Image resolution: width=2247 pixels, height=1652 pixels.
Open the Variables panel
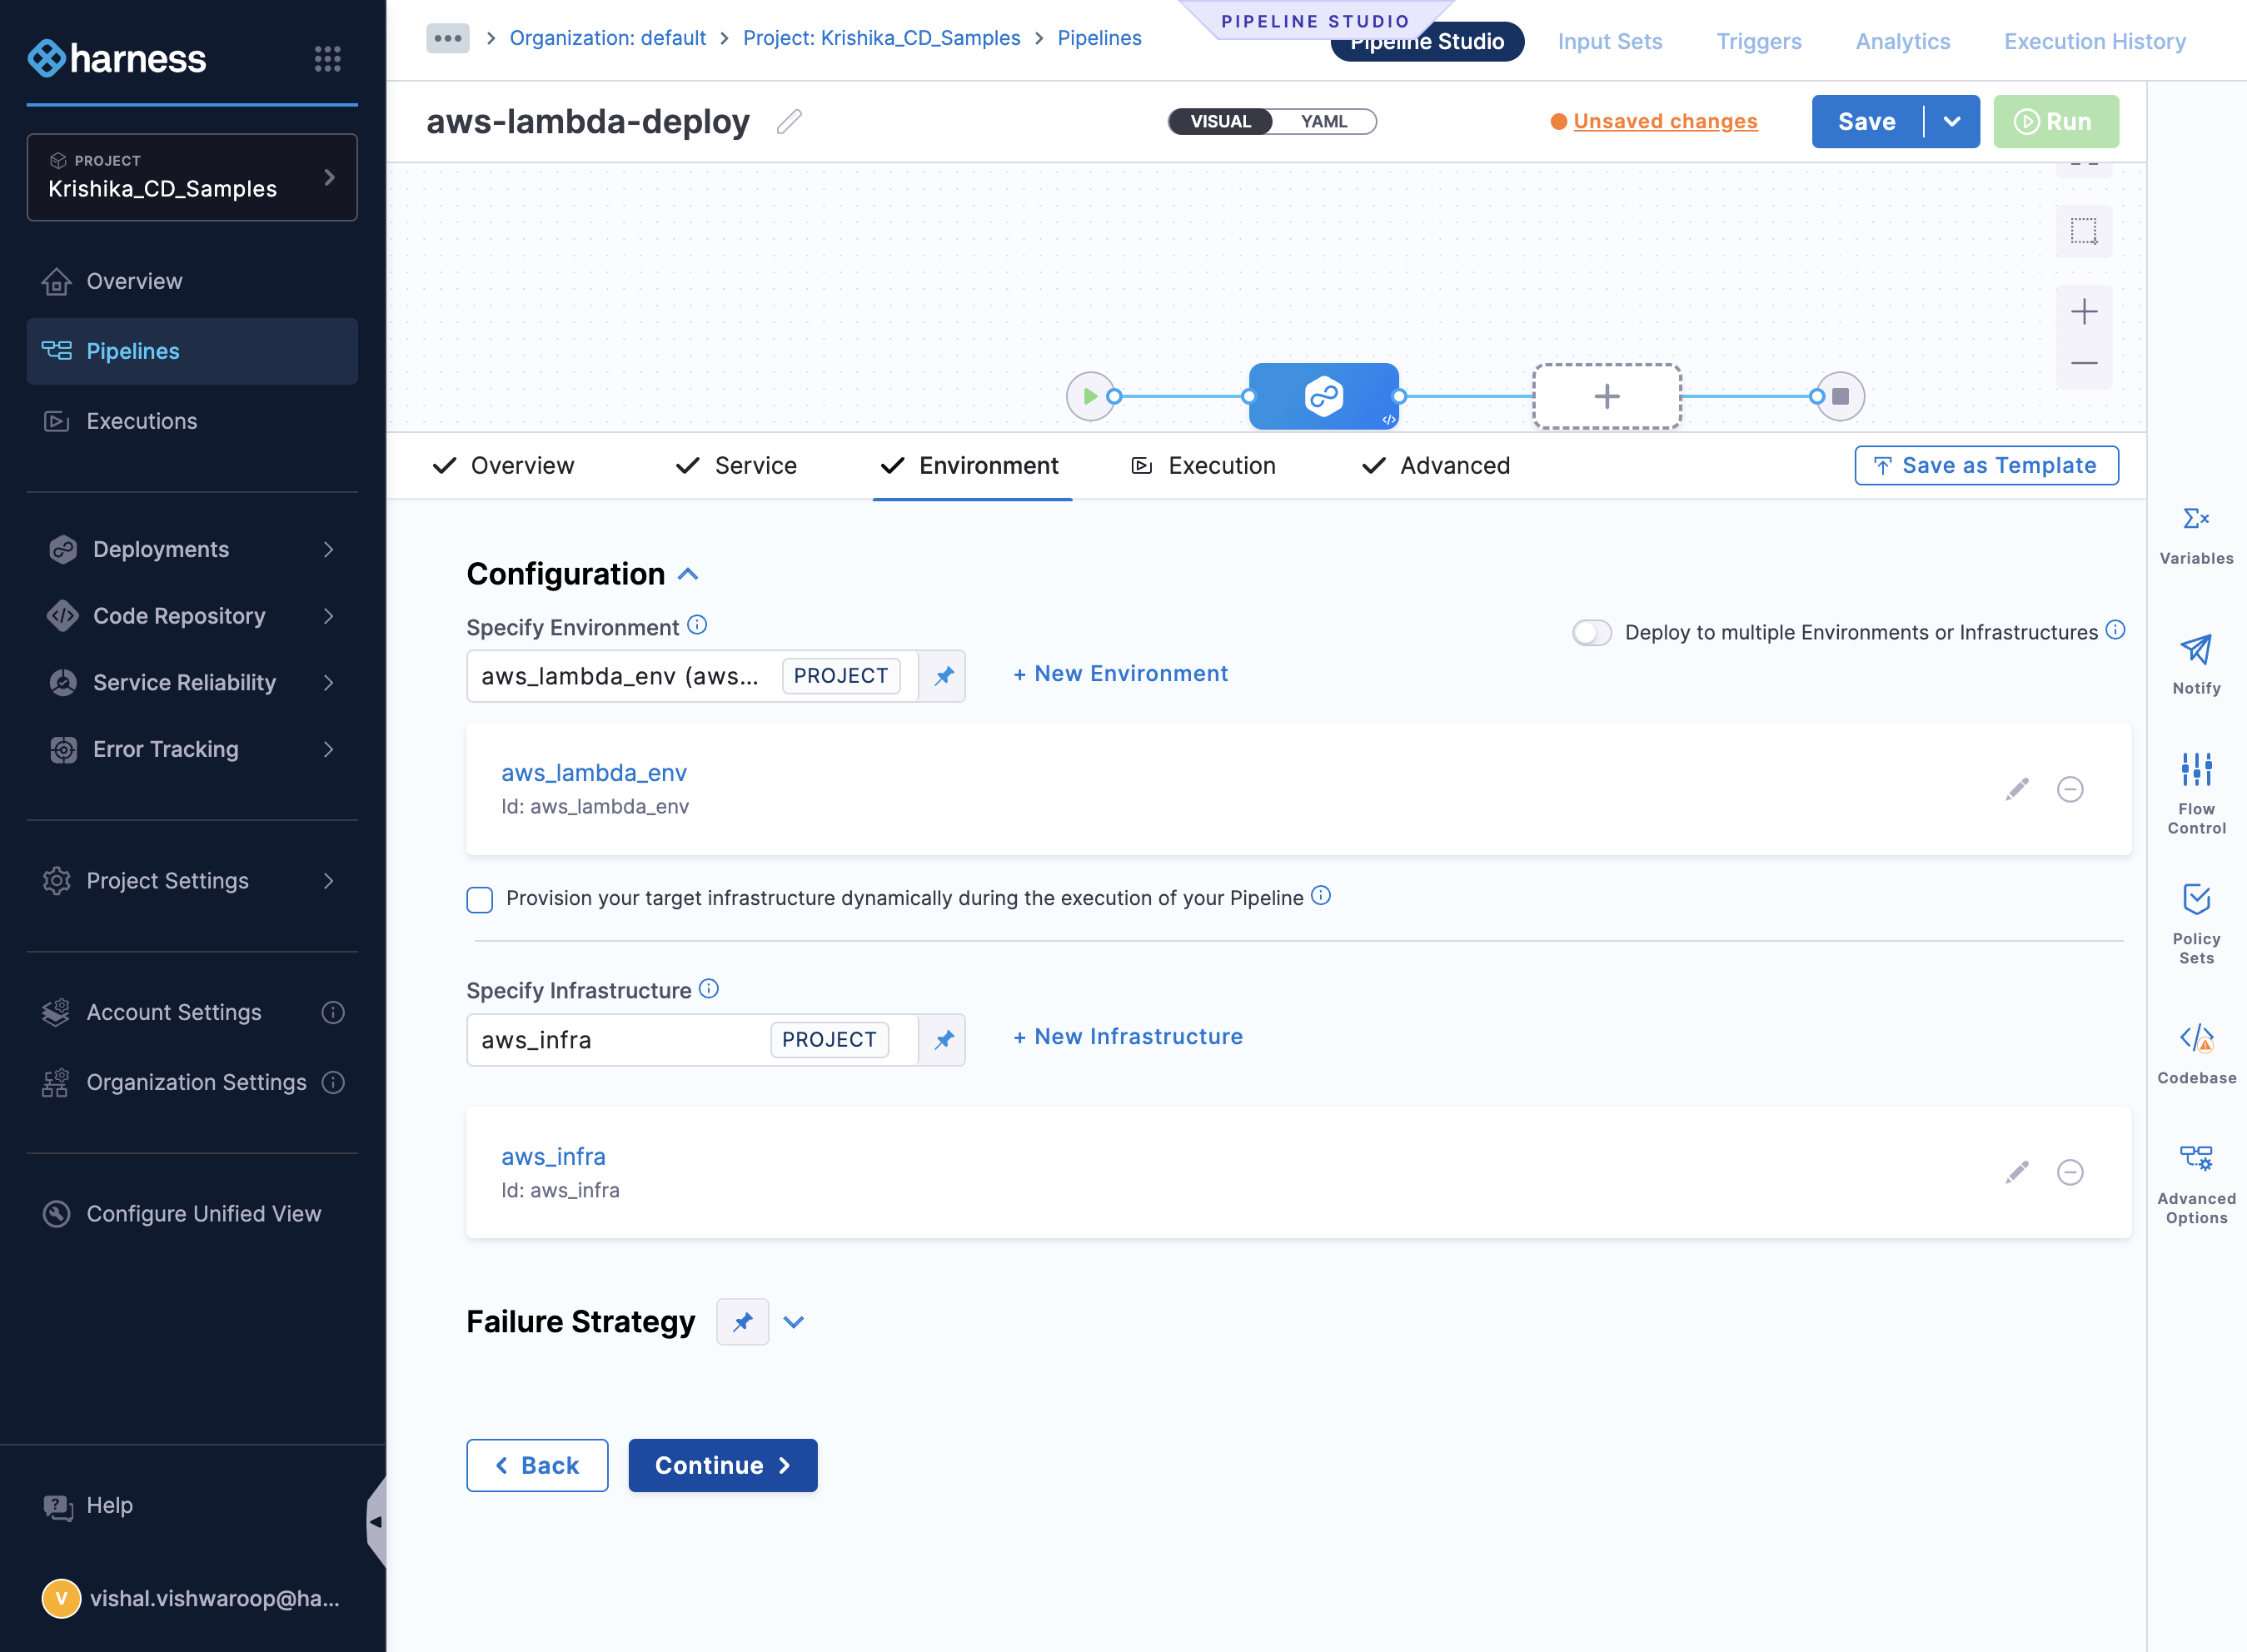pos(2196,536)
